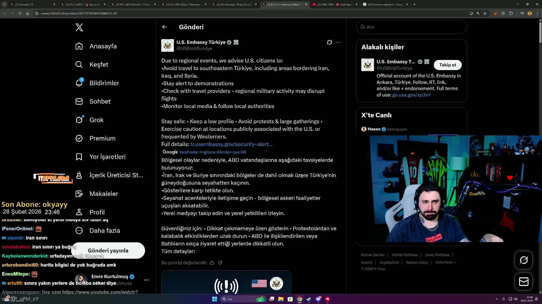Bookmark this page with the star

tap(485, 13)
